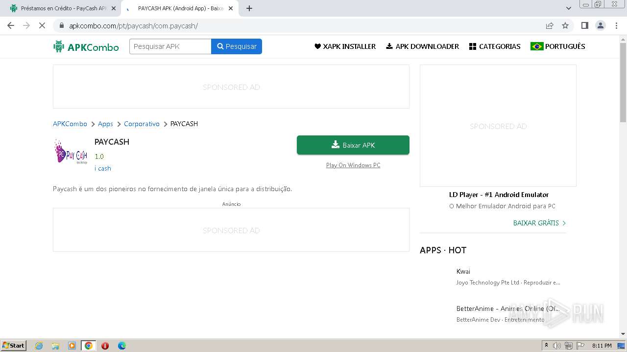
Task: Click page vertical scrollbar thumb
Action: (623, 82)
